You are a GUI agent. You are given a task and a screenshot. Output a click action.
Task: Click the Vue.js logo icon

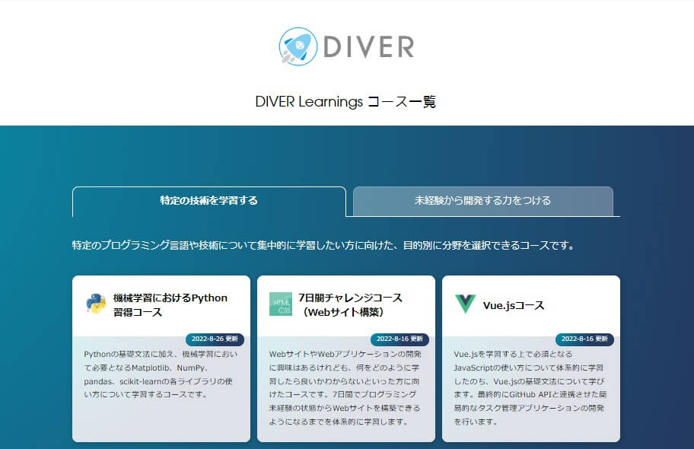tap(465, 304)
